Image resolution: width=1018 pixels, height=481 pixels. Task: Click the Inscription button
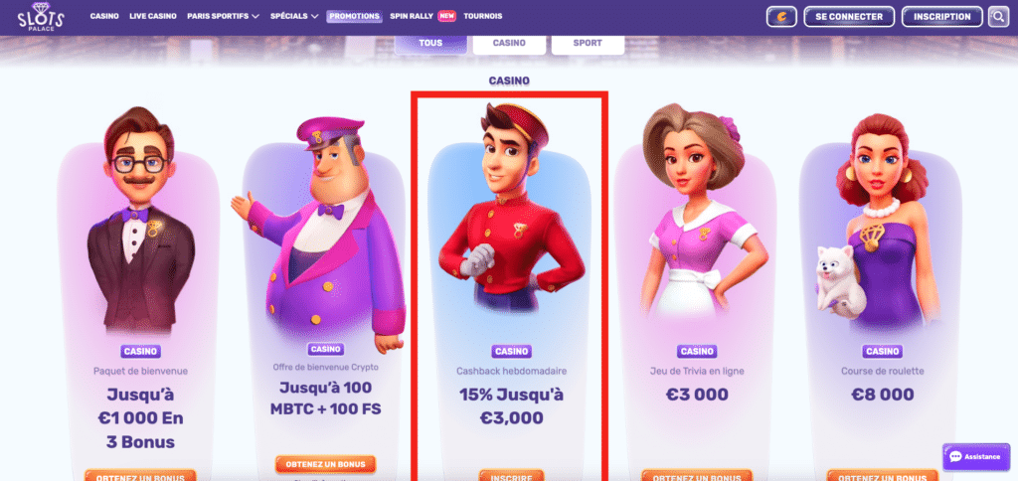tap(942, 17)
